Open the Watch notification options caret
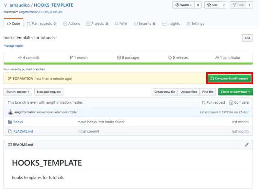Viewport: 259px width, 191px height. pos(191,5)
